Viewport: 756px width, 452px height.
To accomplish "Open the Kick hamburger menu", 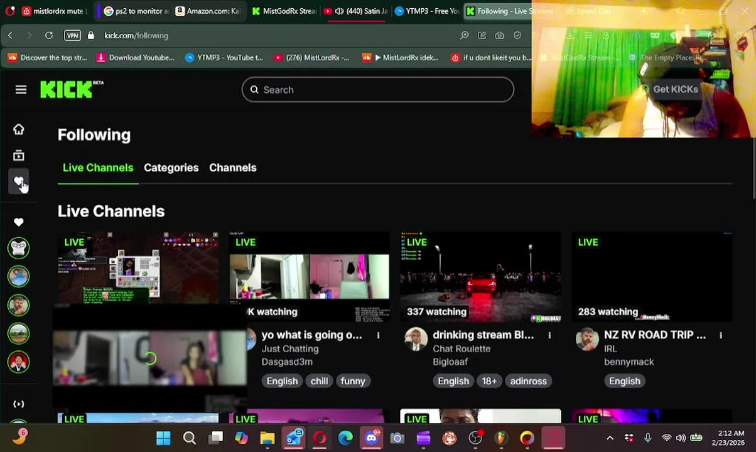I will pos(21,90).
